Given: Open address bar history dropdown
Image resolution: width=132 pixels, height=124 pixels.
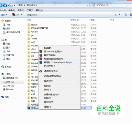Looking at the screenshot, I should point(88,5).
